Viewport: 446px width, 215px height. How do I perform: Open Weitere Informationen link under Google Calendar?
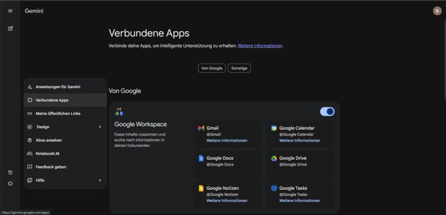(x=300, y=141)
